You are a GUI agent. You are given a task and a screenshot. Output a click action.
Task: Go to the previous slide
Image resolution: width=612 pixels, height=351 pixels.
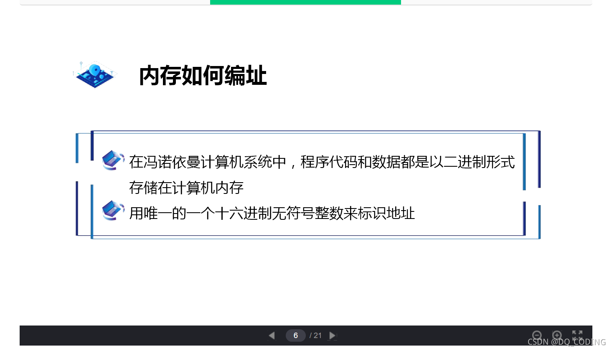click(x=272, y=335)
